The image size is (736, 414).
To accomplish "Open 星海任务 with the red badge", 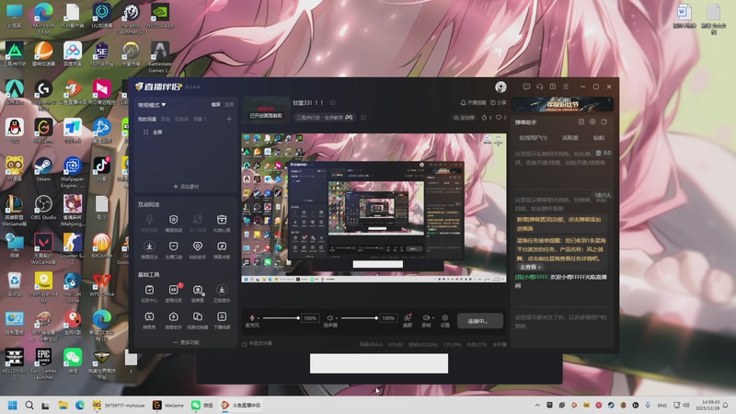I will 174,293.
